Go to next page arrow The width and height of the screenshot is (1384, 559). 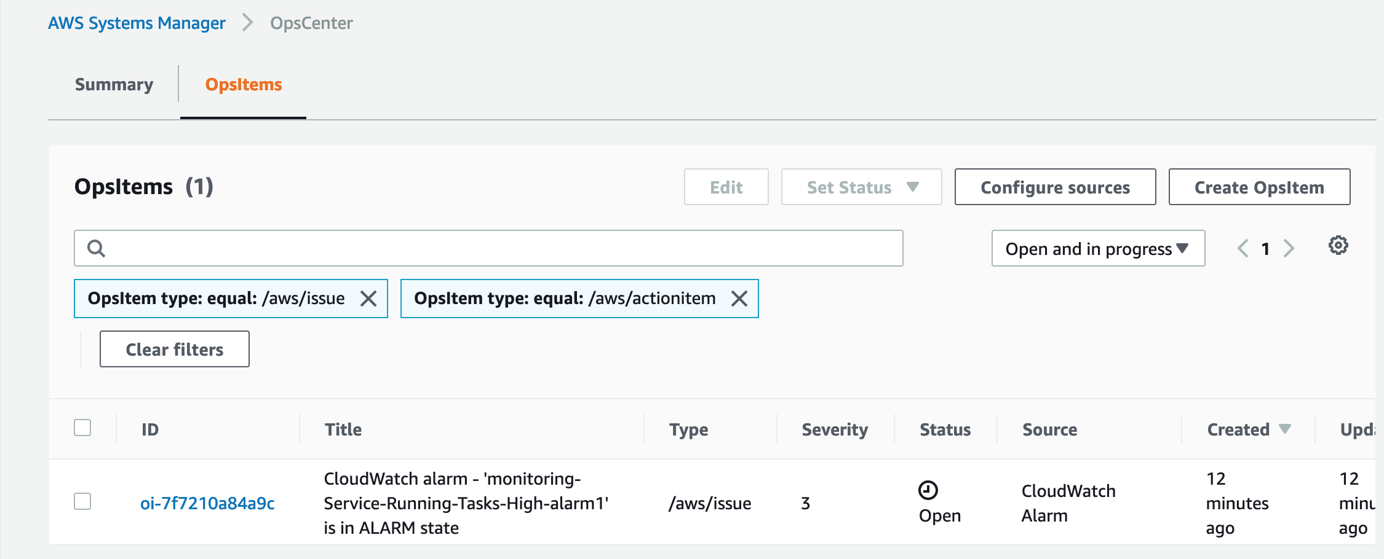pyautogui.click(x=1289, y=248)
